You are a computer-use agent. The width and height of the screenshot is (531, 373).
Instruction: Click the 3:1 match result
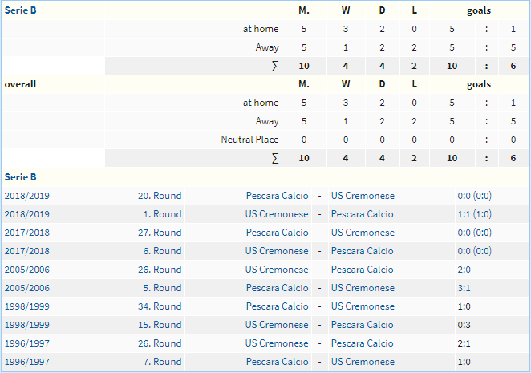(464, 288)
